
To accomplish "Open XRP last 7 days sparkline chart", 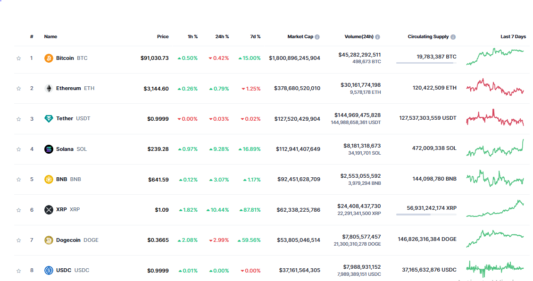I will 495,208.
